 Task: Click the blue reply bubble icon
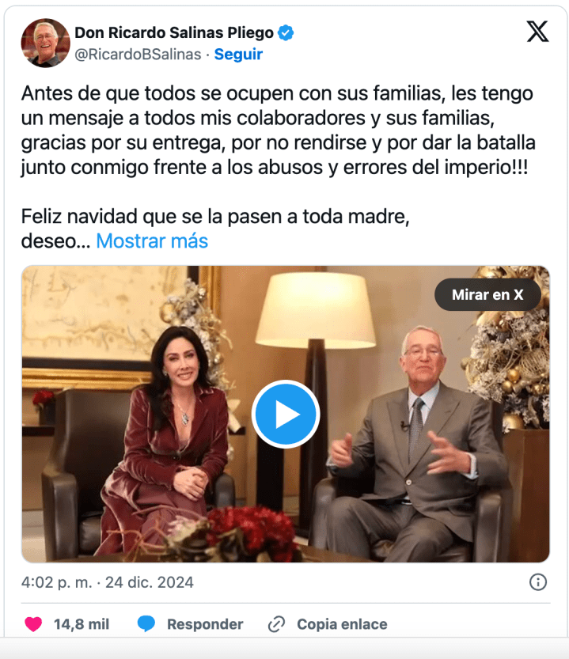146,624
